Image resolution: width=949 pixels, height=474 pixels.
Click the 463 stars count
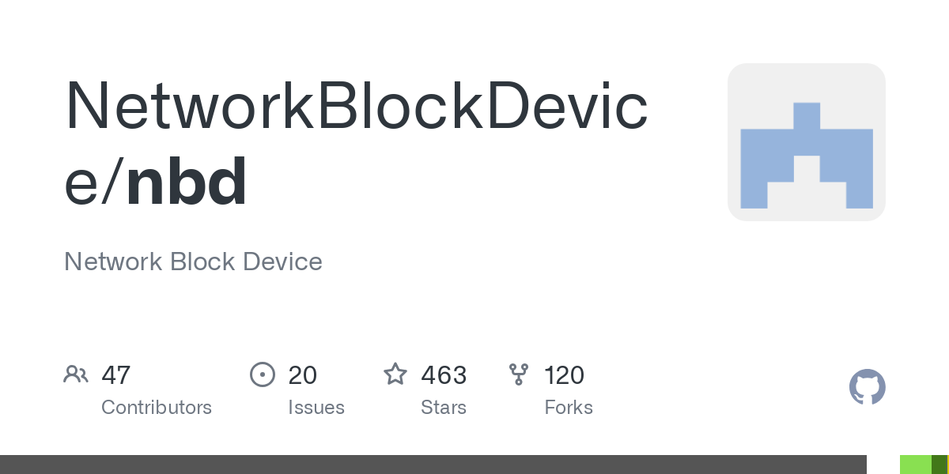pos(444,374)
